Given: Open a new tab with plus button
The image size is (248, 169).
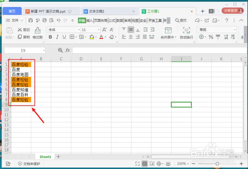Looking at the screenshot, I should 202,11.
